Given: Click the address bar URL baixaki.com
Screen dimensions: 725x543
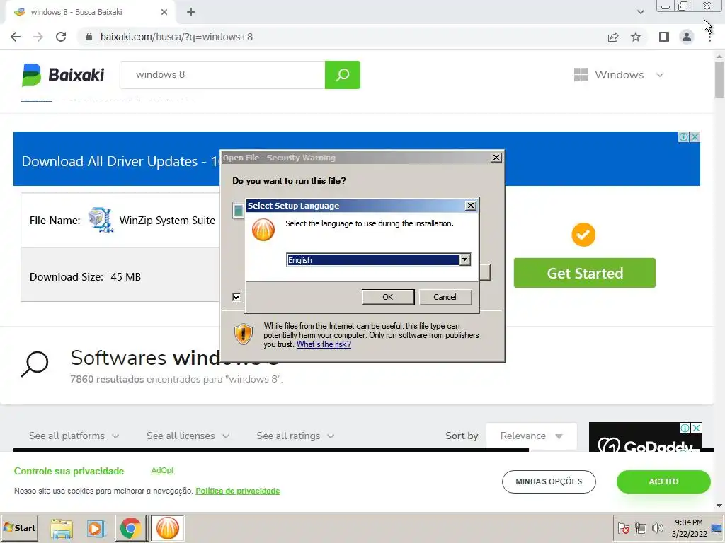Looking at the screenshot, I should click(176, 37).
